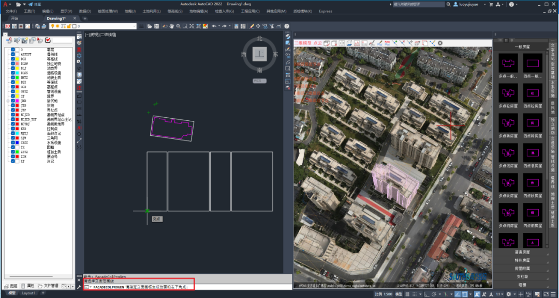Expand the JMD layer tree node
This screenshot has height=298, width=559.
click(x=8, y=101)
